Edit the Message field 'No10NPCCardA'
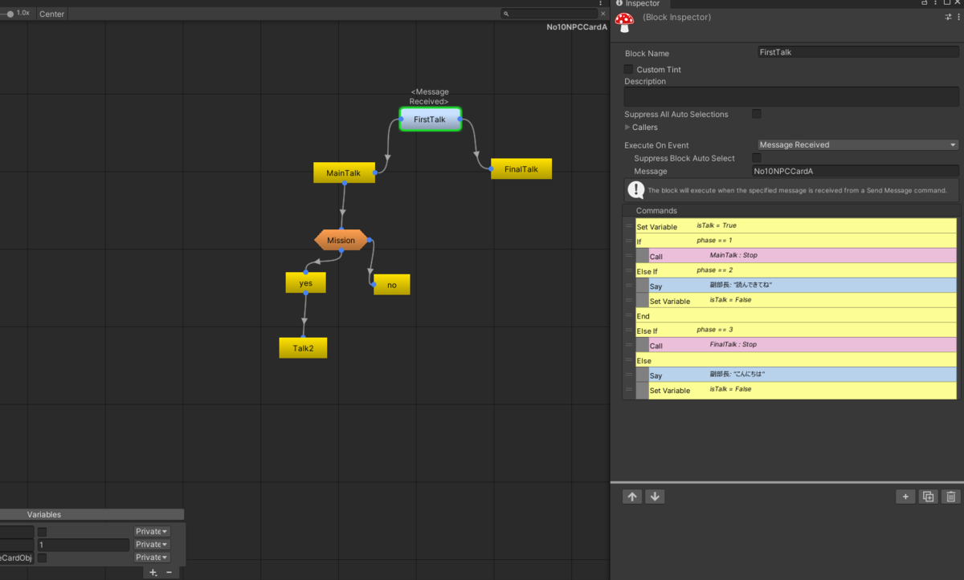Image resolution: width=964 pixels, height=580 pixels. [856, 171]
